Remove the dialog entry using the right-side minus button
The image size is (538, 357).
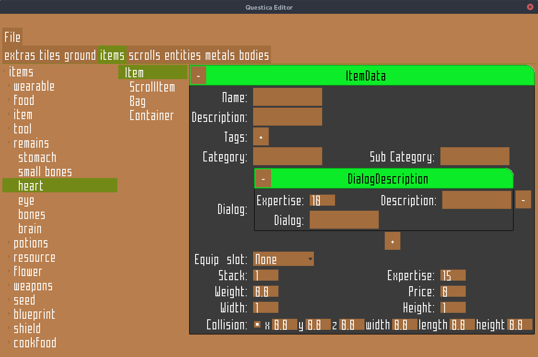(523, 200)
